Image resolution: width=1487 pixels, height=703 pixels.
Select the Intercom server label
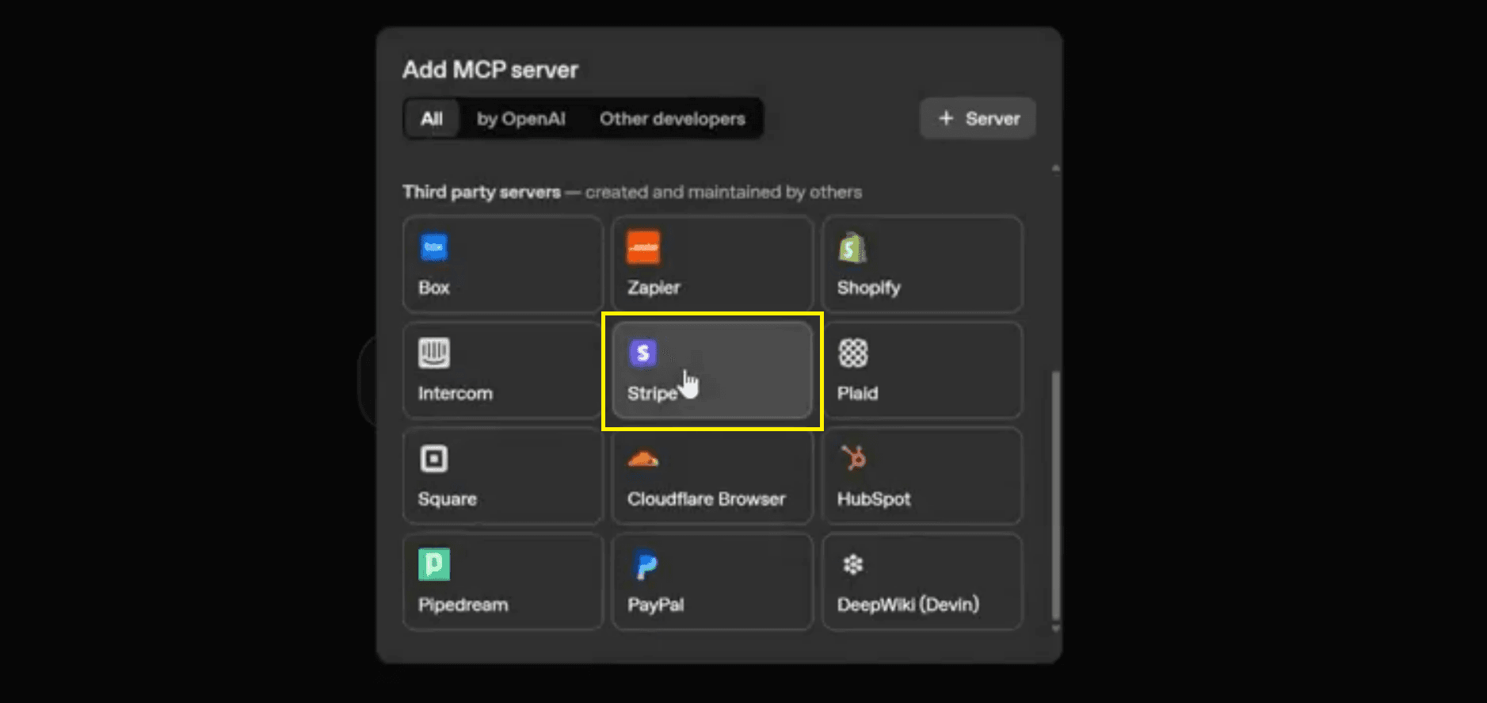tap(456, 393)
